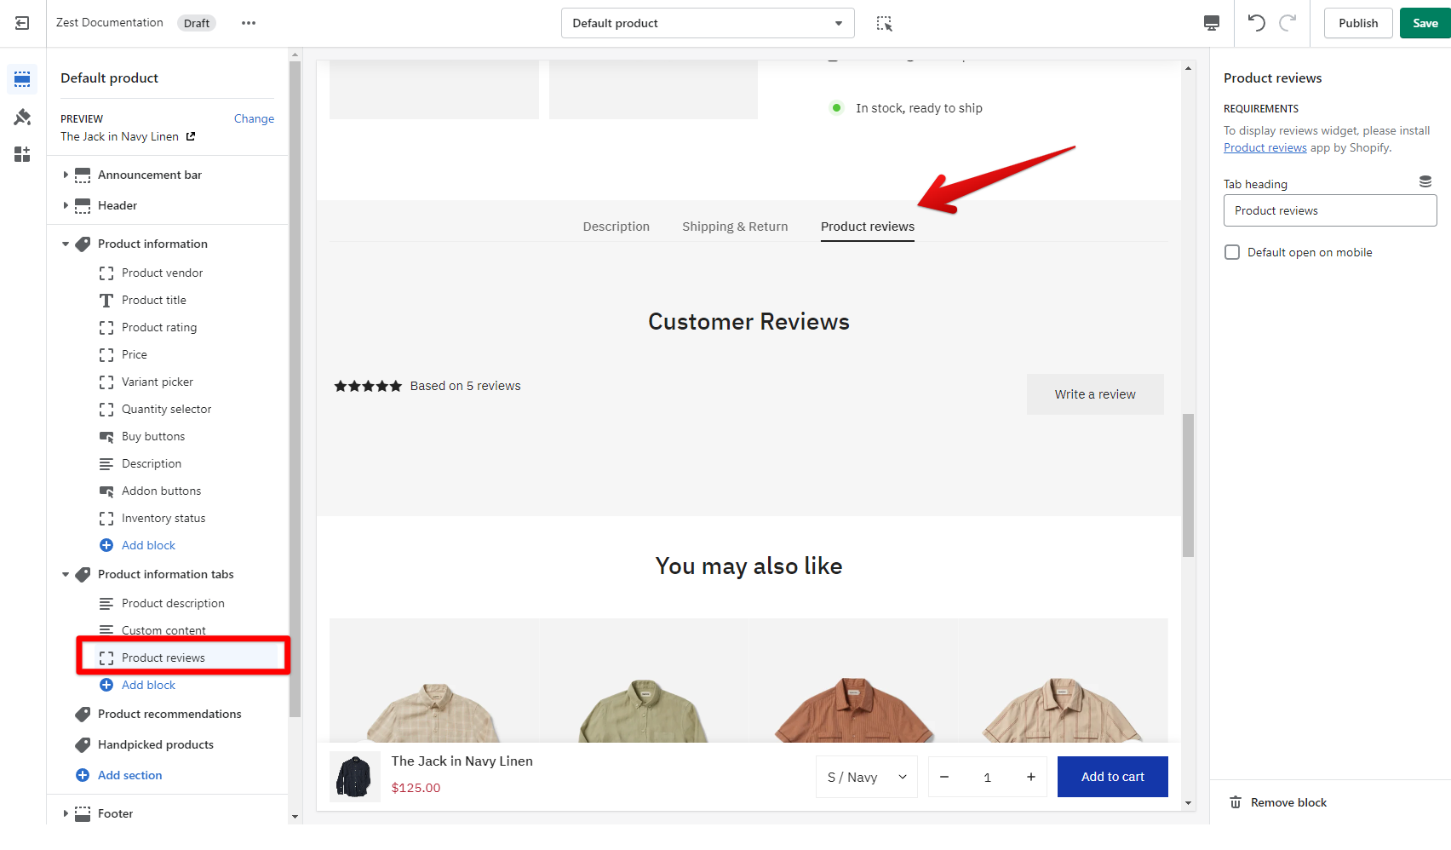Viewport: 1451px width, 850px height.
Task: Switch preview device with the desktop icon
Action: [1212, 23]
